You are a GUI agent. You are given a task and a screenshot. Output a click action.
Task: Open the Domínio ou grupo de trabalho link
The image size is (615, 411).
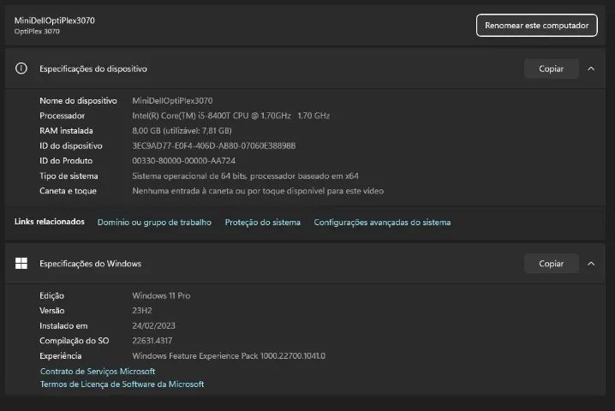coord(154,223)
